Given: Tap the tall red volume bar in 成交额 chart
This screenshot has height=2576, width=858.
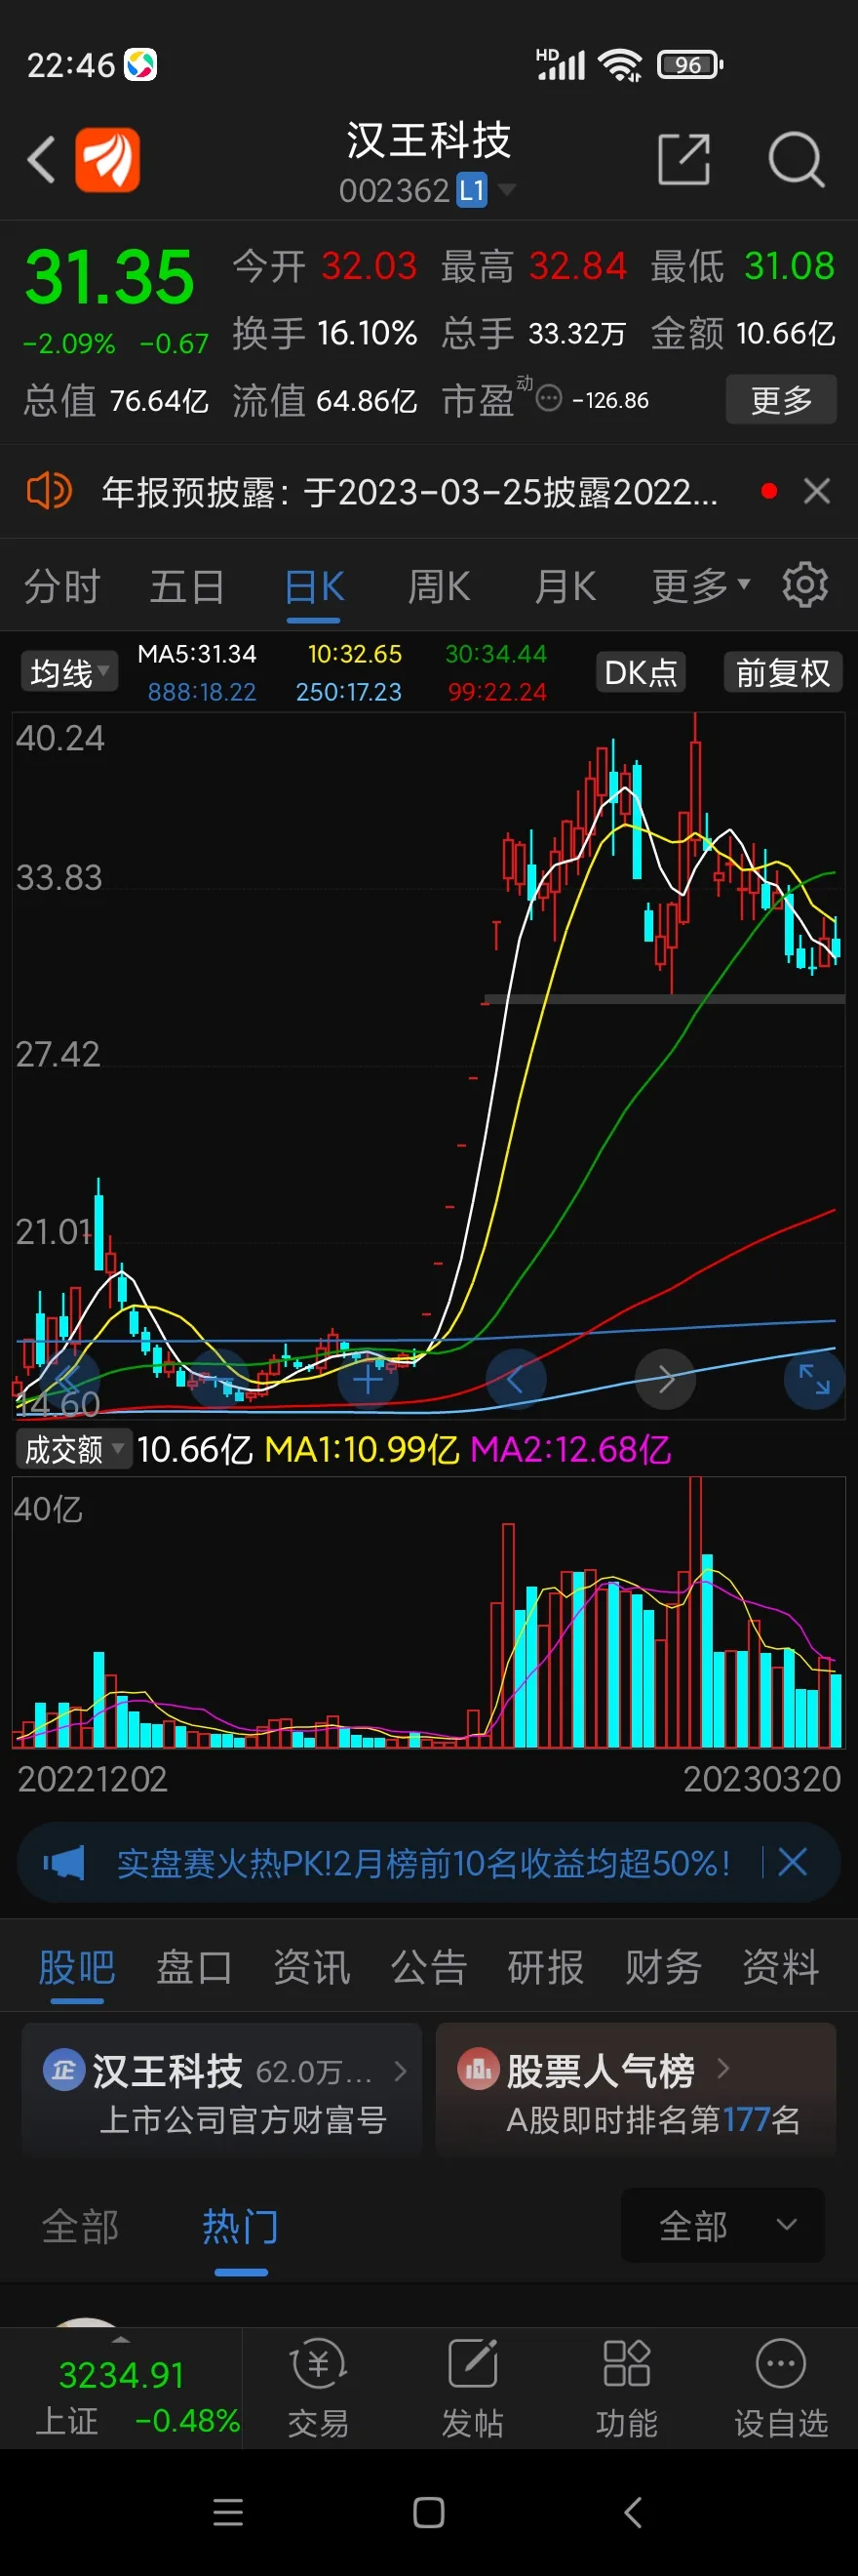Looking at the screenshot, I should pos(695,1612).
